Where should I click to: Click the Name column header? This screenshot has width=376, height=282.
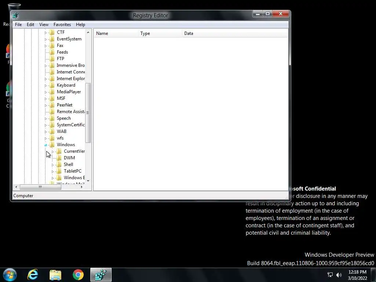pos(116,33)
